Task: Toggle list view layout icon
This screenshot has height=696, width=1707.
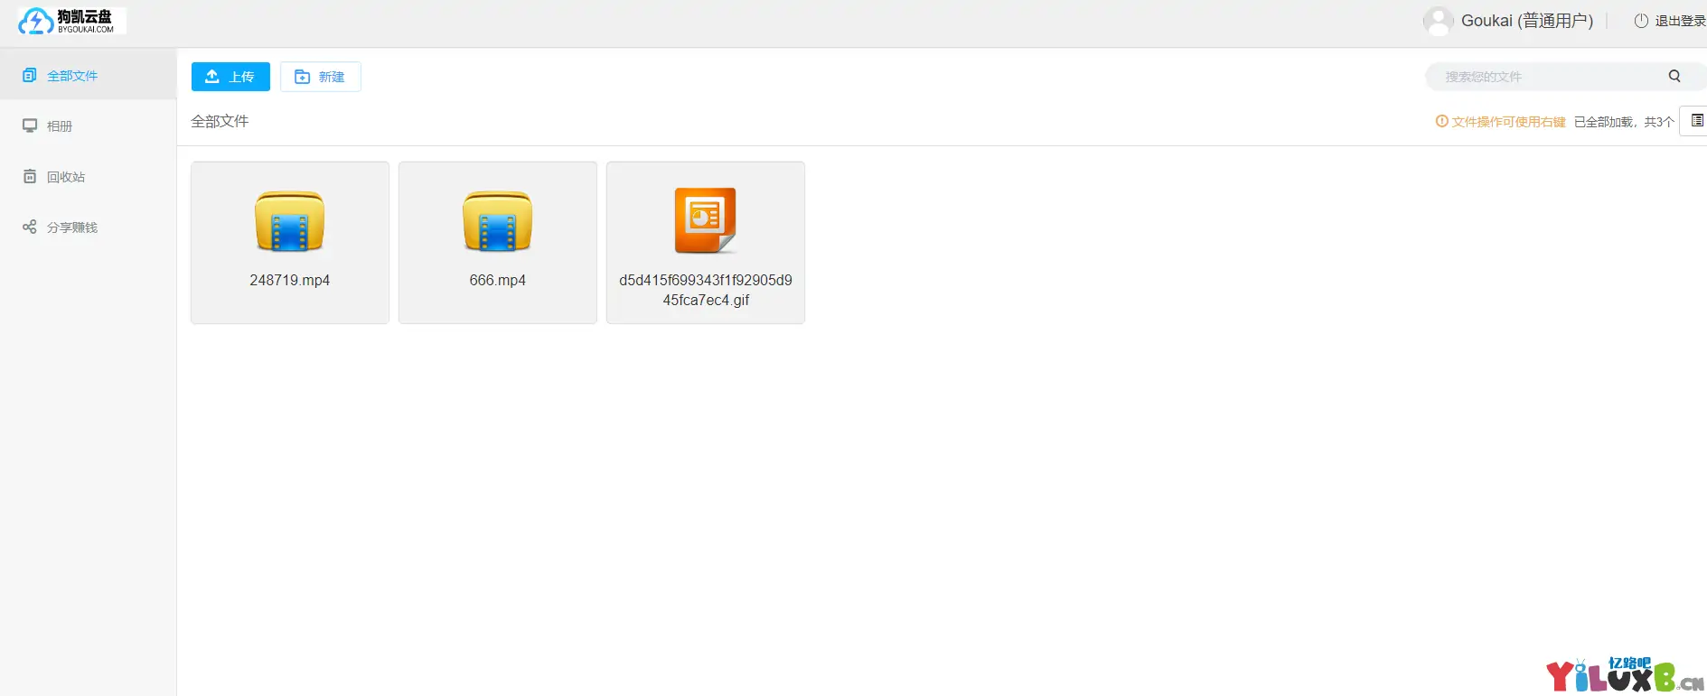Action: pos(1696,121)
